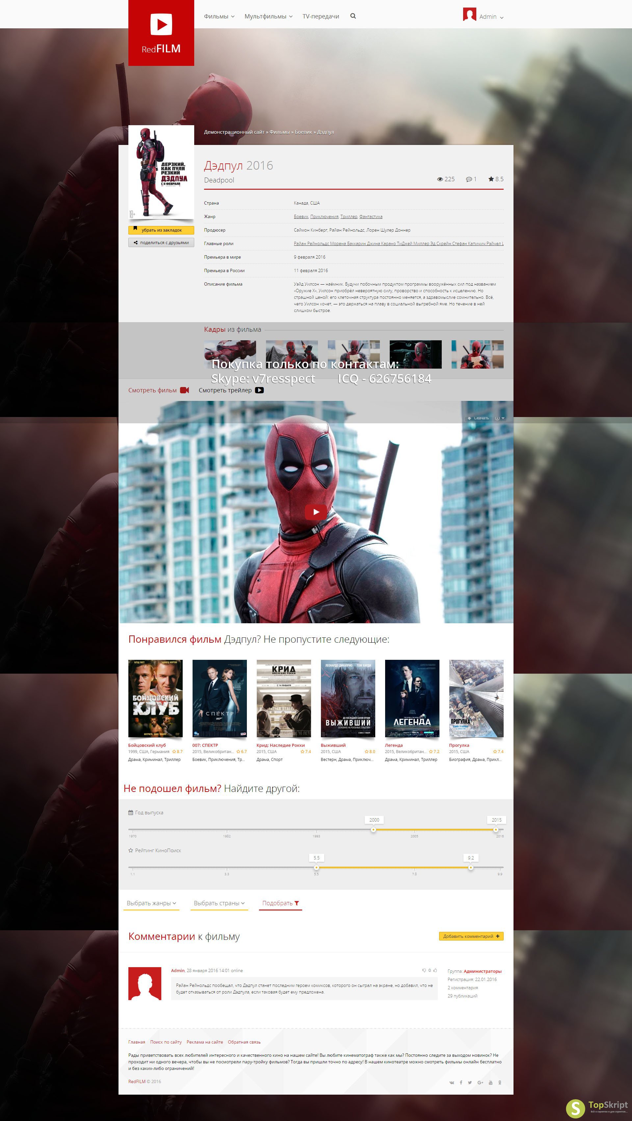Open the Google Plus link in footer

pyautogui.click(x=480, y=1082)
